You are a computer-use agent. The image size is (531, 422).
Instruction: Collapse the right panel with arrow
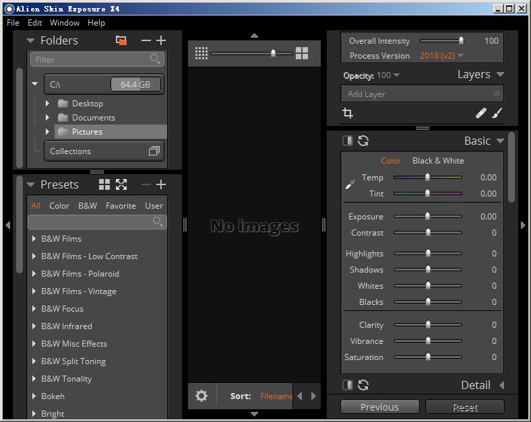[x=523, y=225]
